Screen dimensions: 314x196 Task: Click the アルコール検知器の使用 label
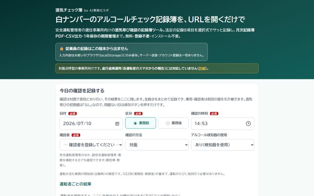(x=209, y=135)
